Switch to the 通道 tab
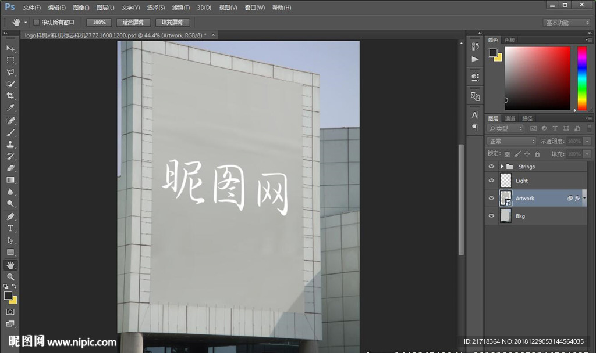The width and height of the screenshot is (596, 353). (510, 118)
